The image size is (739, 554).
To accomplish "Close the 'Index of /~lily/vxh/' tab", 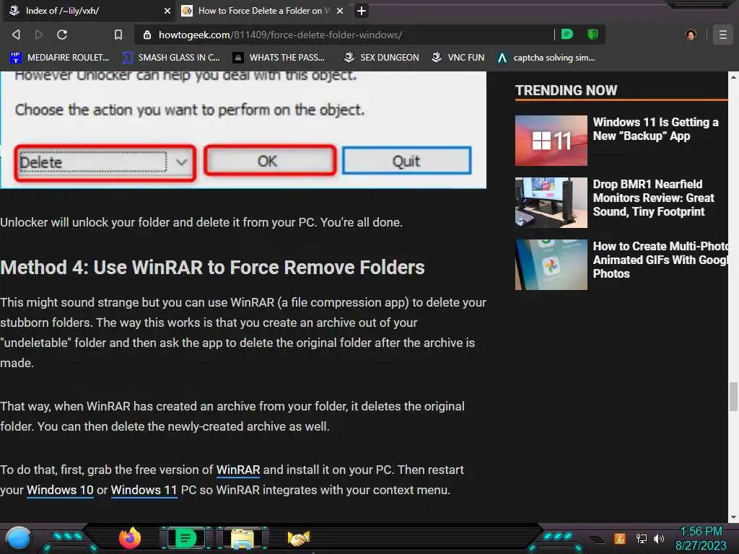I will (x=167, y=11).
